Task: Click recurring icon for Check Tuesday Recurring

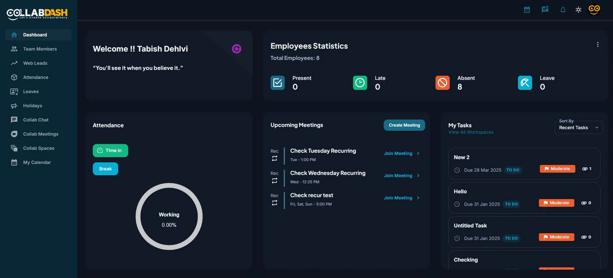Action: [x=274, y=158]
